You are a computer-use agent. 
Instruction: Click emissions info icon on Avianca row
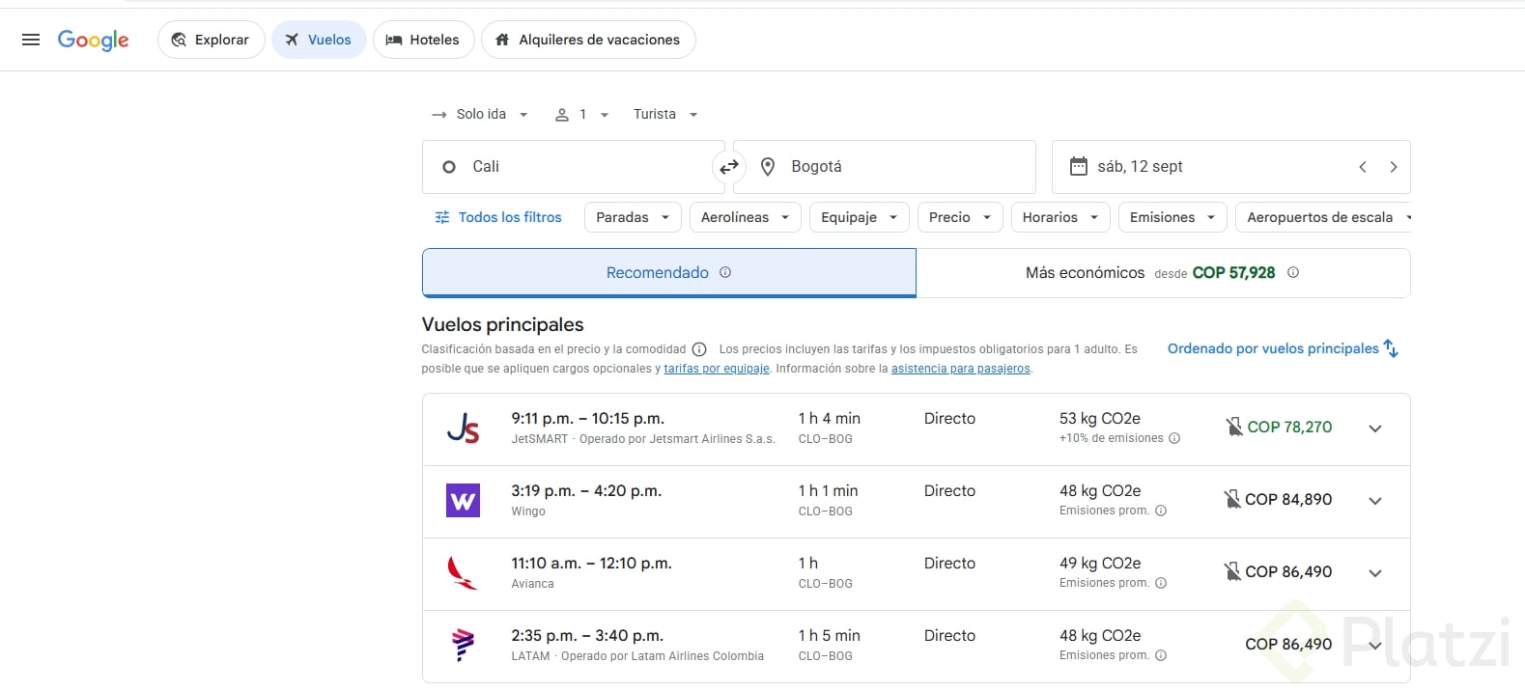coord(1161,583)
